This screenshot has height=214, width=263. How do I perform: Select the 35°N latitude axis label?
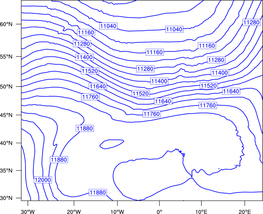tap(6, 171)
